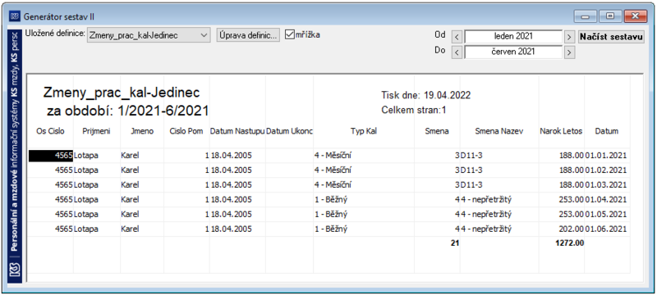Click the Typ Kal column header
Screen dimensions: 657x295
[364, 131]
